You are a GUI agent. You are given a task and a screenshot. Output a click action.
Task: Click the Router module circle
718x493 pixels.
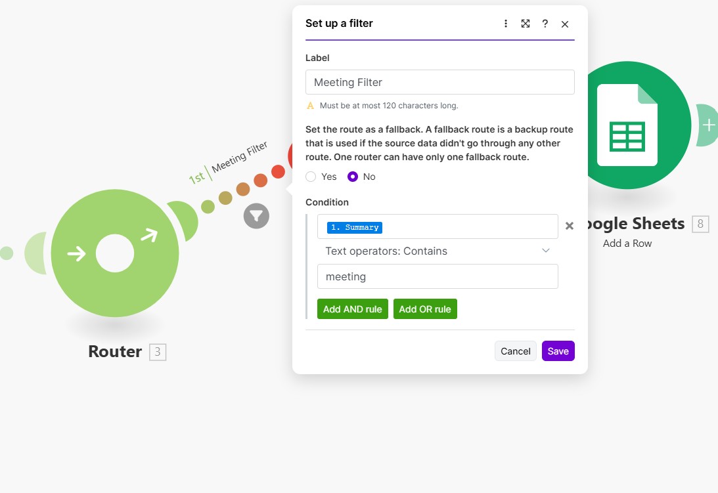point(115,253)
